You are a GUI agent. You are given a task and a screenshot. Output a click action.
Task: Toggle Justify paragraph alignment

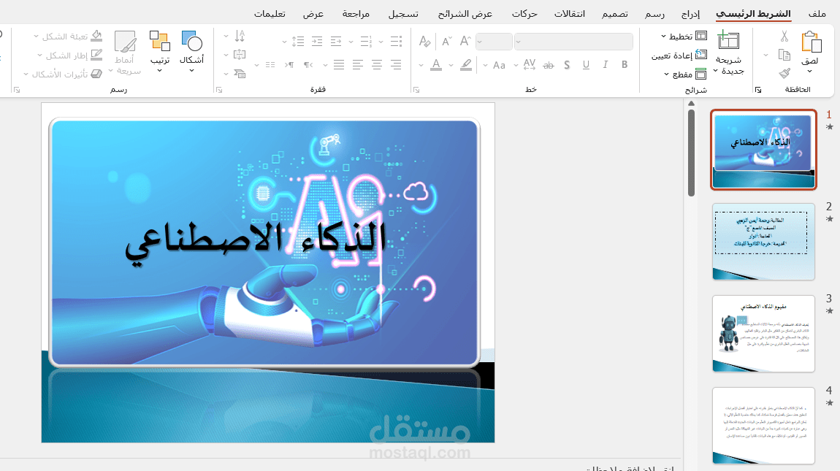339,65
